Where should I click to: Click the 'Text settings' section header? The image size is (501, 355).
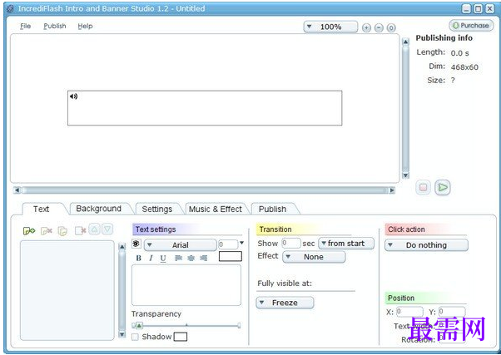[x=156, y=229]
